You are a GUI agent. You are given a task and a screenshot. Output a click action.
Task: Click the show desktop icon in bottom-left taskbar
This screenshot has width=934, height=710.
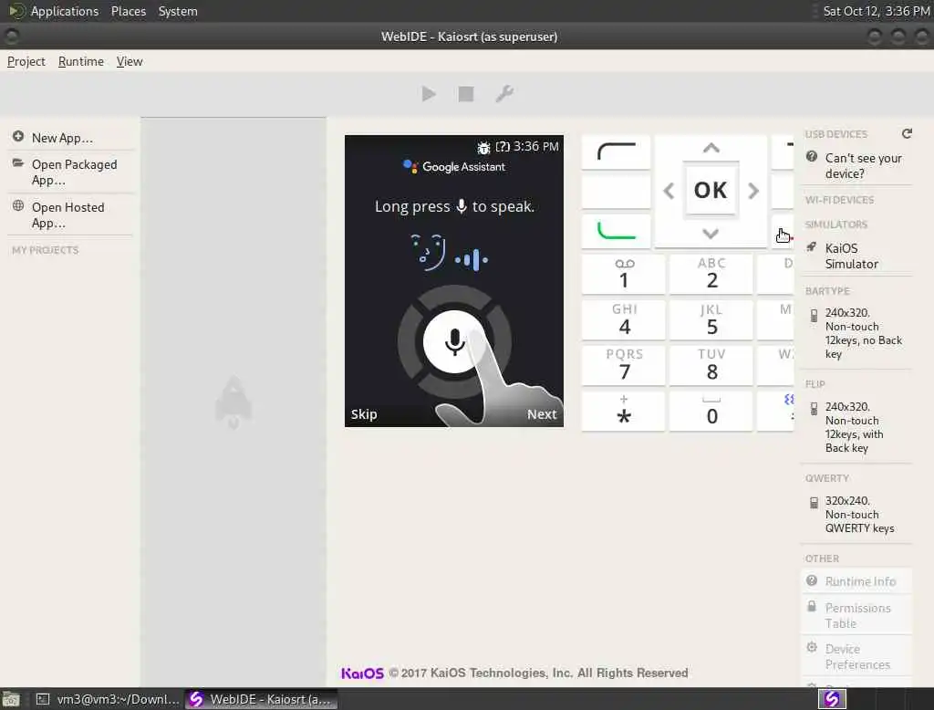point(11,699)
